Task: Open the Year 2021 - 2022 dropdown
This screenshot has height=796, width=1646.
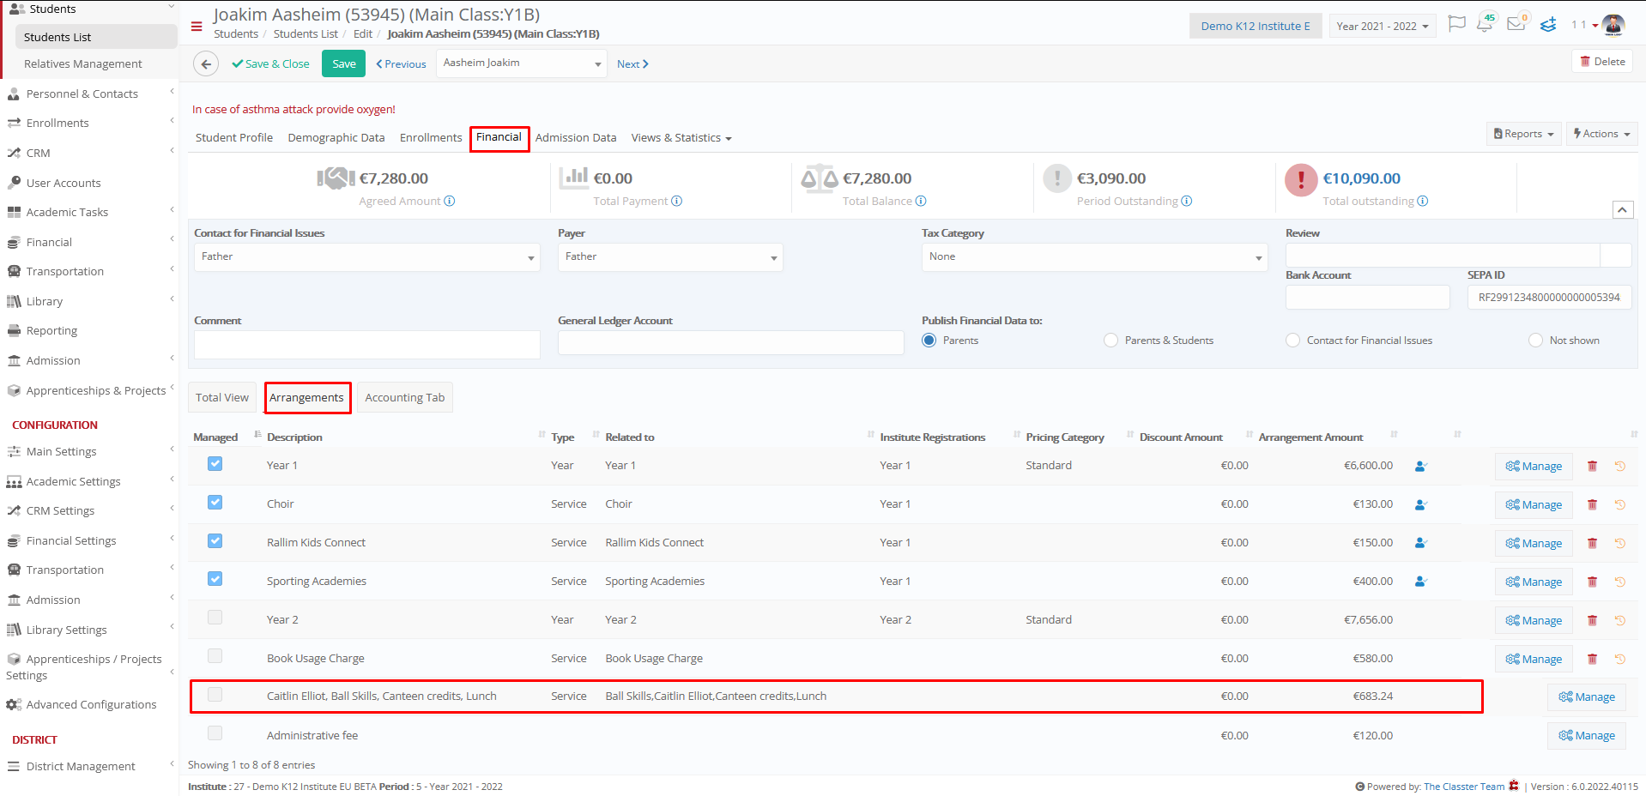Action: (1383, 27)
